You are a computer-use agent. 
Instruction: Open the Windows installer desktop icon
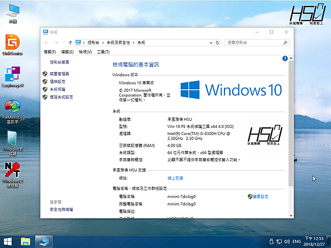(x=13, y=143)
